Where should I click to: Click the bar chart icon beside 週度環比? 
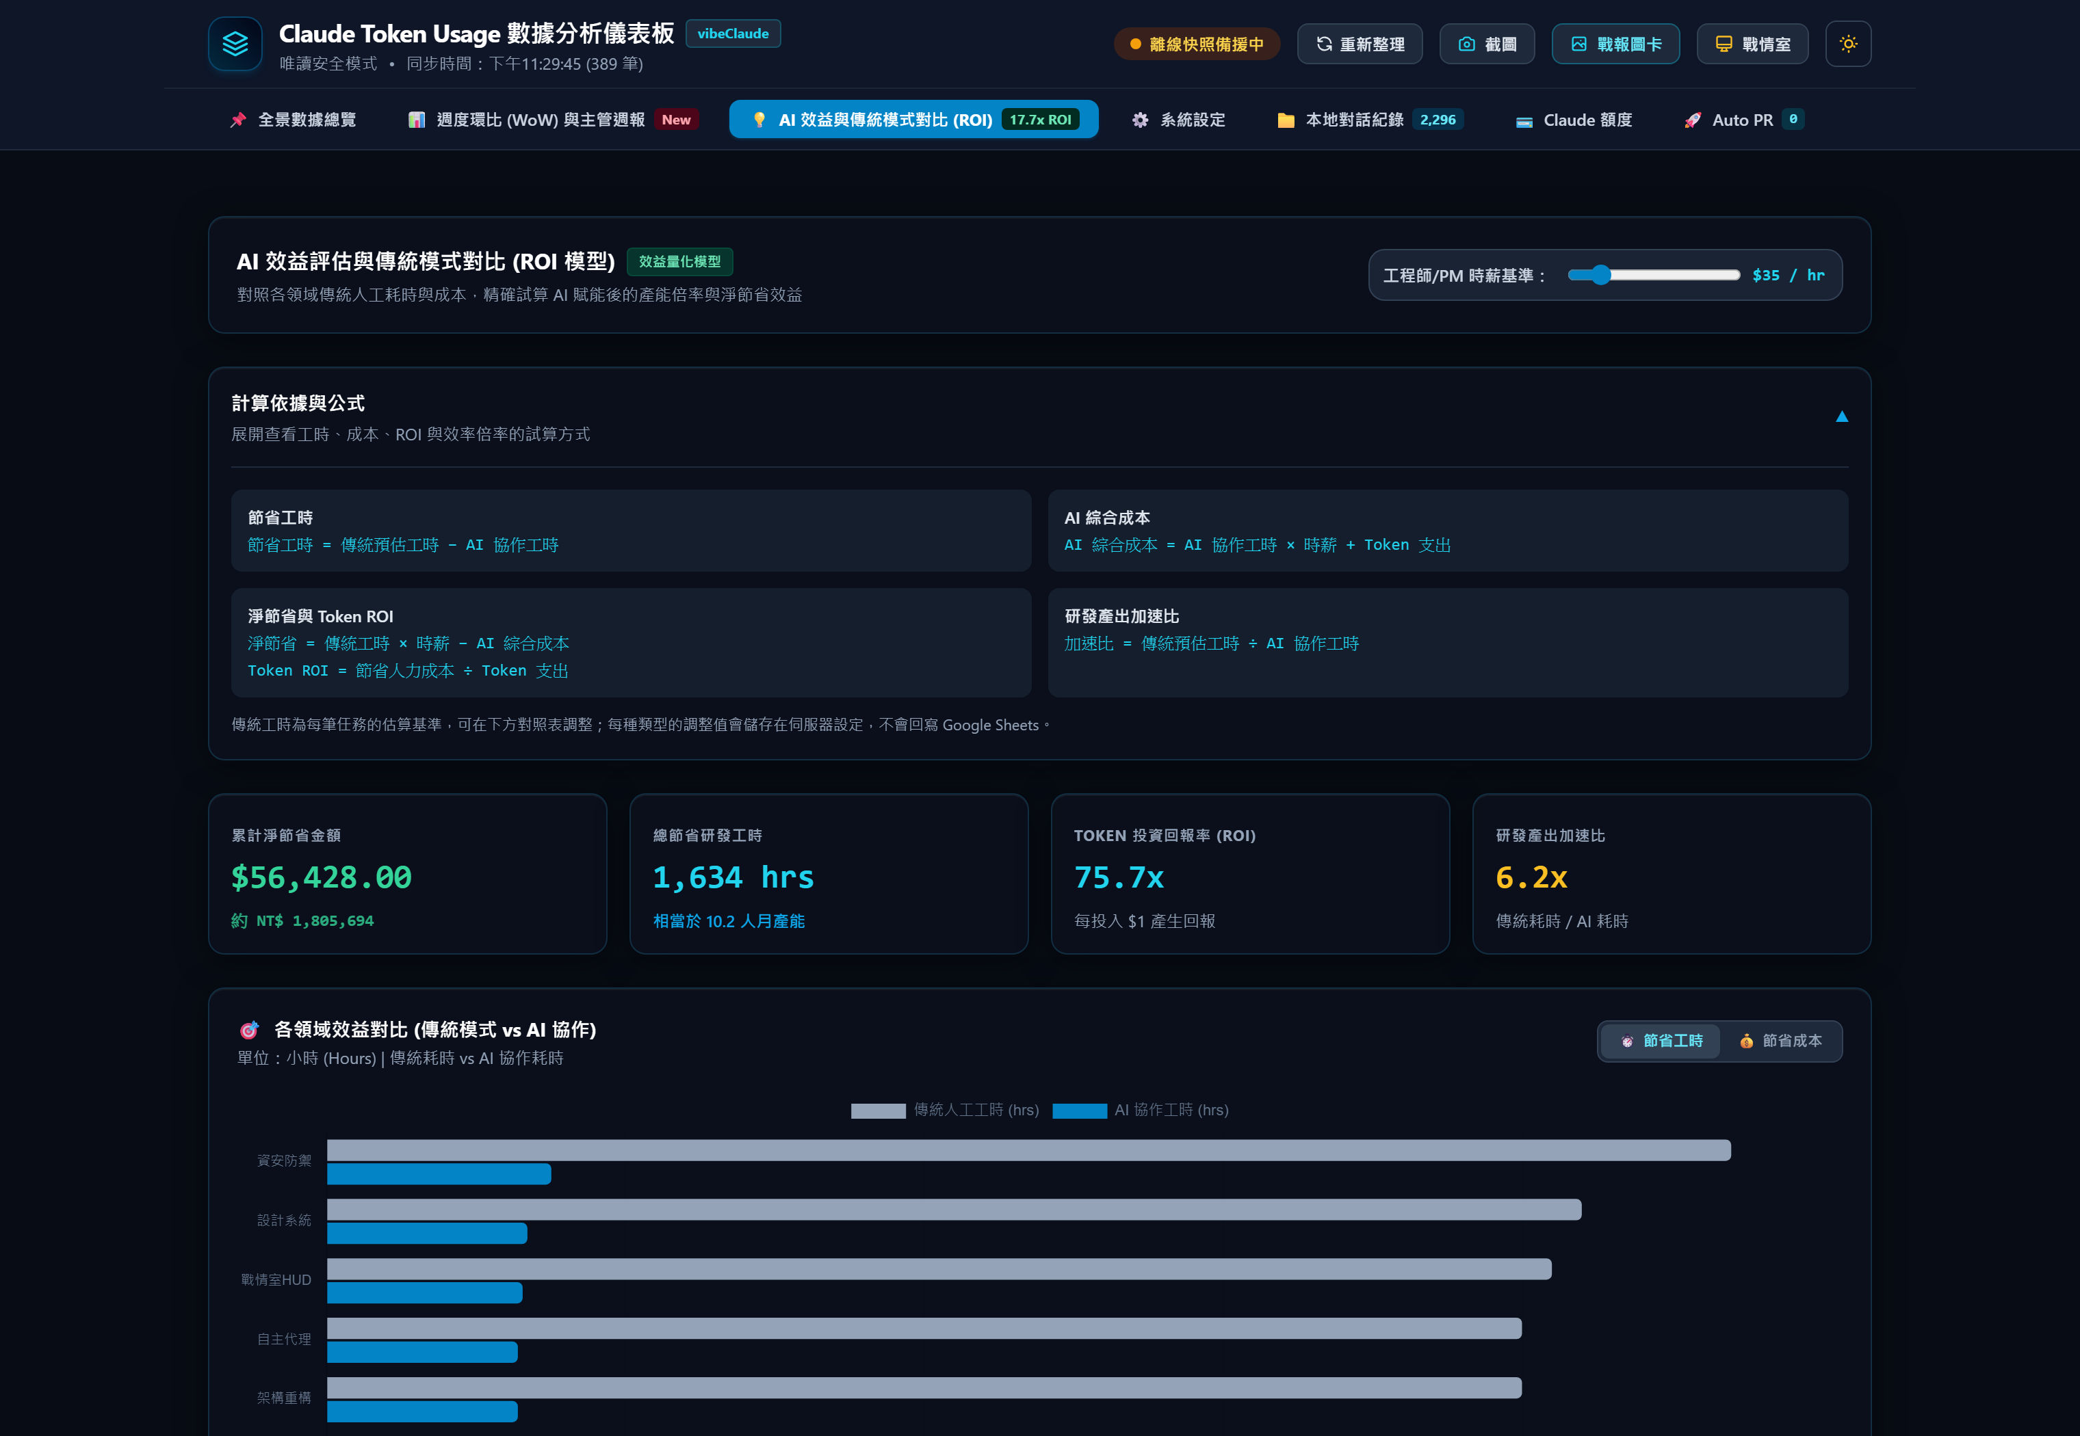(x=417, y=120)
